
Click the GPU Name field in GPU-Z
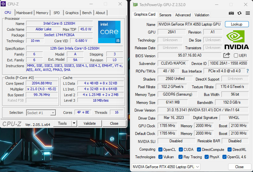click(x=190, y=24)
